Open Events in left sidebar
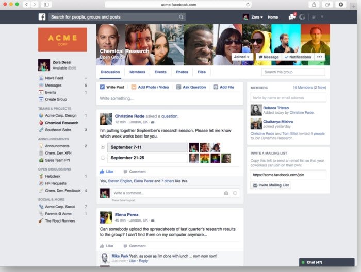 51,92
